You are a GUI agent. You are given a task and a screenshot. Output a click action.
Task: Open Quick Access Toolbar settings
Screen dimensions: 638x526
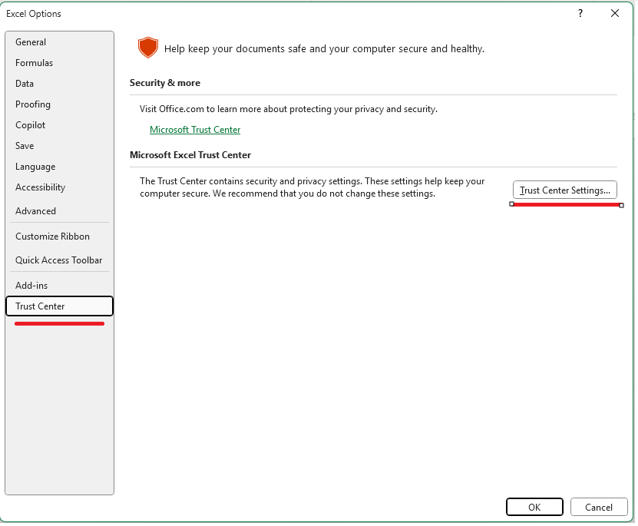pos(59,260)
